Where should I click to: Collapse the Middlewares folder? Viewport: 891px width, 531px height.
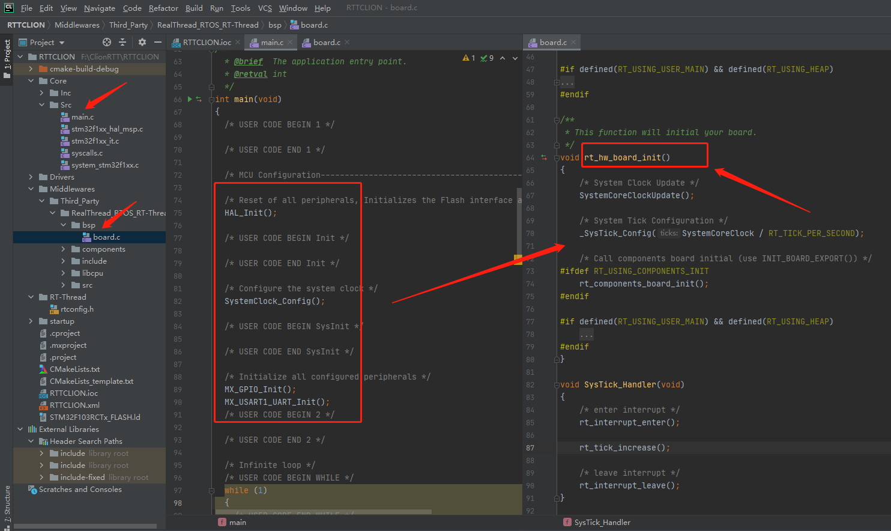tap(31, 189)
